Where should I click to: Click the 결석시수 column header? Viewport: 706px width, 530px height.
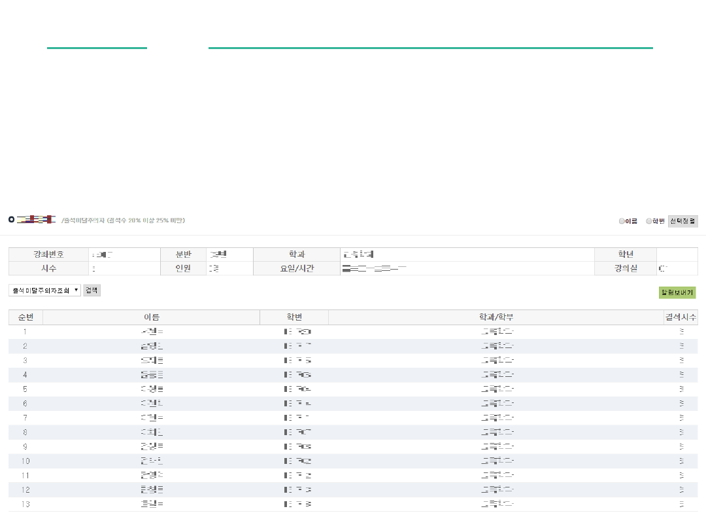pyautogui.click(x=681, y=317)
